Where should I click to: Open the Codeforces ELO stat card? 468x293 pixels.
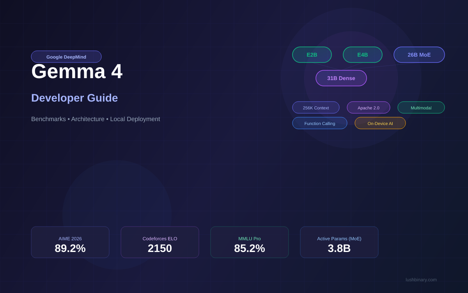click(x=160, y=242)
